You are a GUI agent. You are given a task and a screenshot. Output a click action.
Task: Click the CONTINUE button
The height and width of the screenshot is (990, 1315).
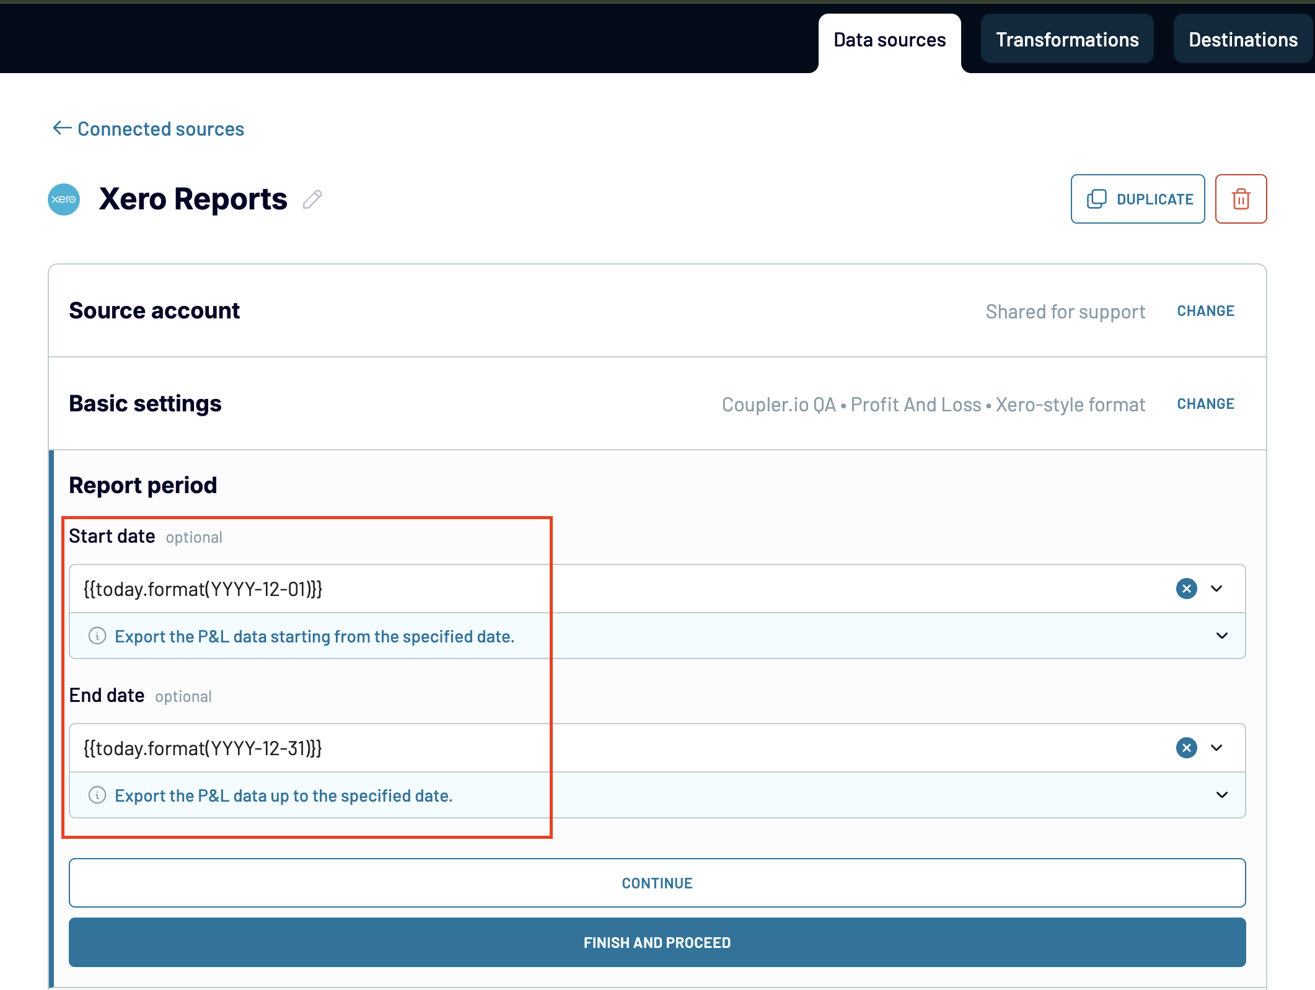click(x=657, y=883)
